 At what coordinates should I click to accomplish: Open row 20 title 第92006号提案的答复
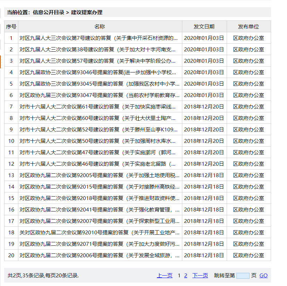99,255
